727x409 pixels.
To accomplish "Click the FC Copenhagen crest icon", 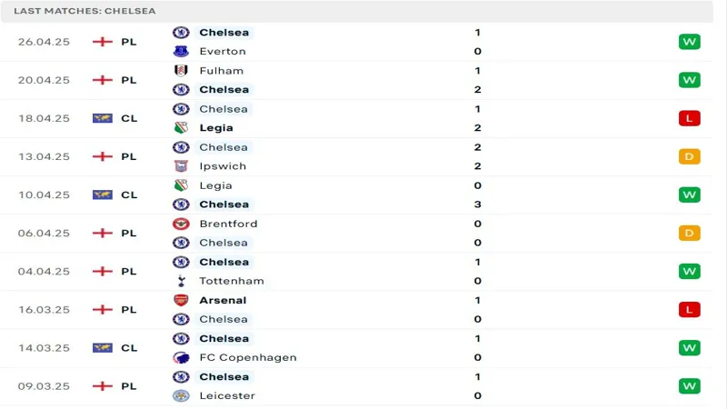I will (181, 357).
